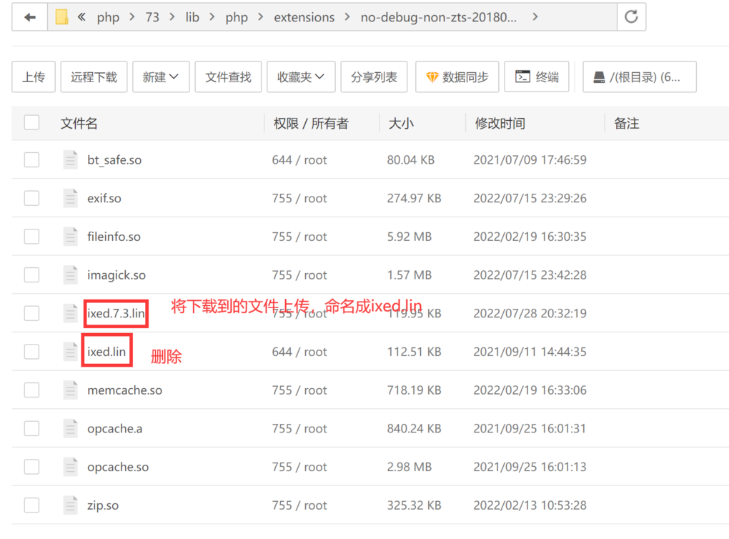Screen dimensions: 729x539
Task: Open 数据同步 with the diamond icon
Action: 457,77
